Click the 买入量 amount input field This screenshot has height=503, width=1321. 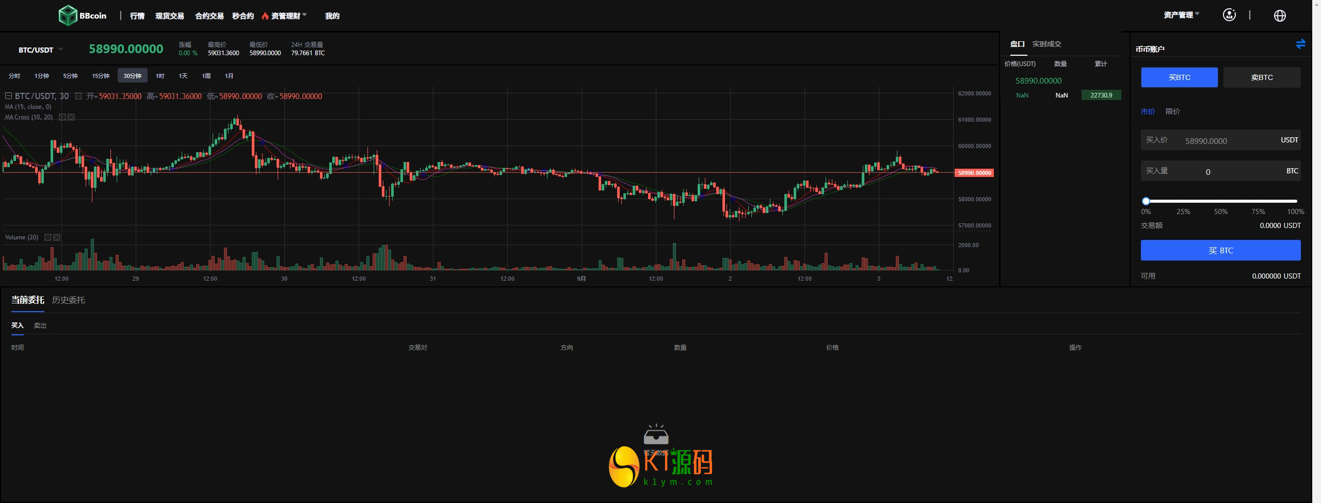[1221, 171]
